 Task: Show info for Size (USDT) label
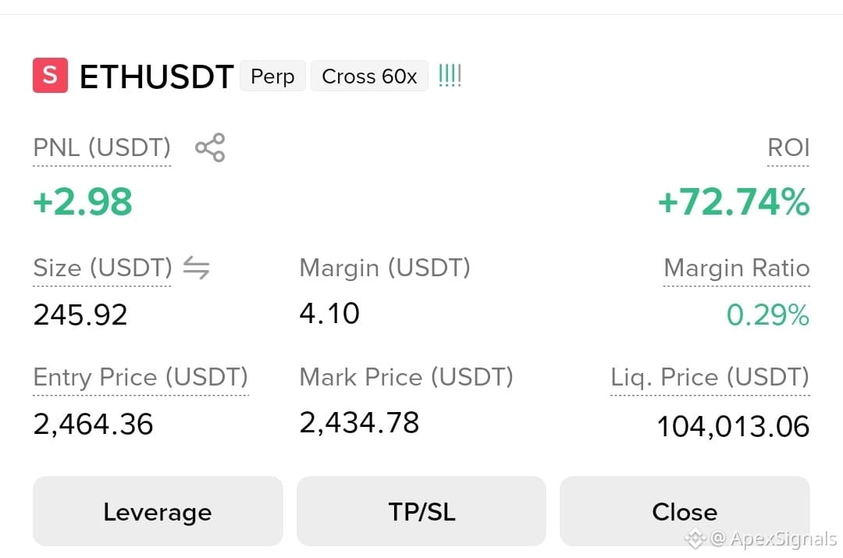point(103,268)
